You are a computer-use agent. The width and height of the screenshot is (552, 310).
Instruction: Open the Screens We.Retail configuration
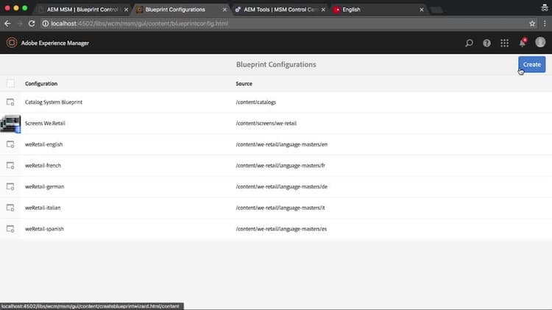45,123
